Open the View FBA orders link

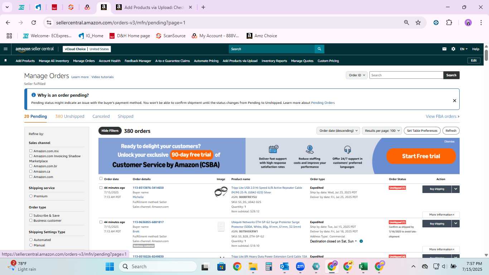coord(442,116)
